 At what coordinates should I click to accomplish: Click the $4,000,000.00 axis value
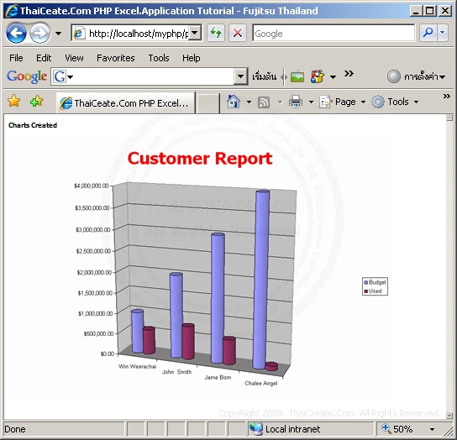pyautogui.click(x=92, y=186)
